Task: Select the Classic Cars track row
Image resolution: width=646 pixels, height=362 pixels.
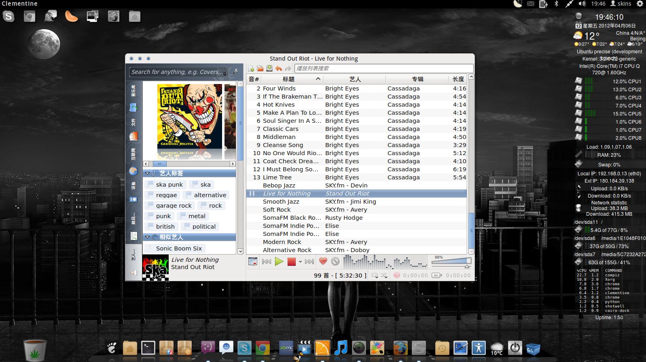Action: point(357,129)
